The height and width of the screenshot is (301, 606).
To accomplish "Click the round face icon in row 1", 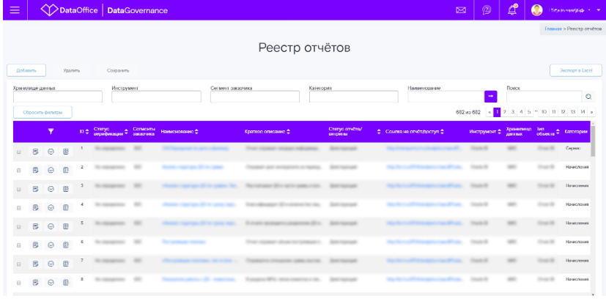I will point(51,152).
